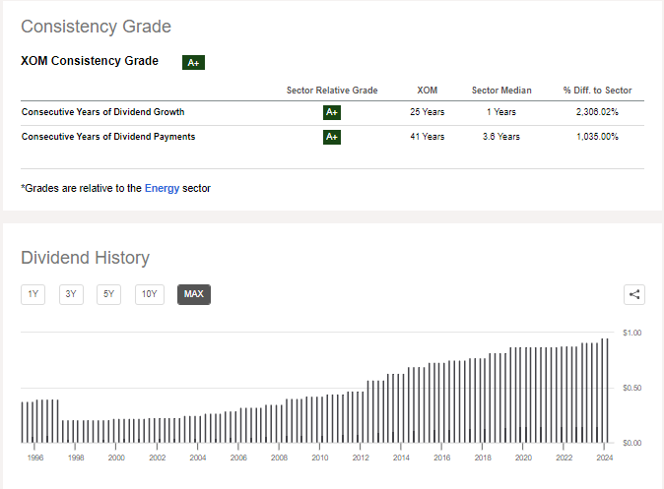Click the A+ grade badge for Dividend Payments
664x489 pixels.
(x=332, y=137)
